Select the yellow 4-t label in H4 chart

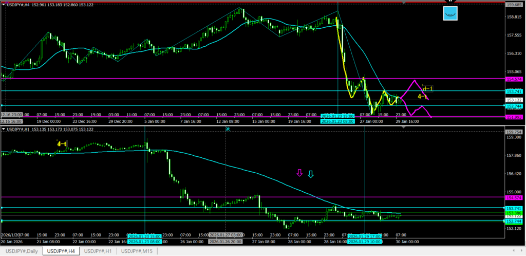point(422,96)
